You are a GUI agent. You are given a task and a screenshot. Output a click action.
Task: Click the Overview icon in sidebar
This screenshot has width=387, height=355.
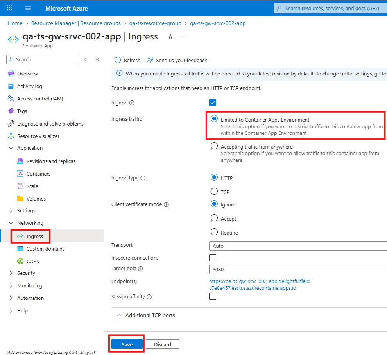coord(11,74)
